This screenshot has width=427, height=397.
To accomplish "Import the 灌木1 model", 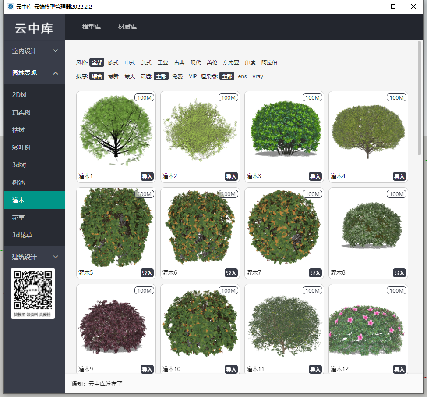I will coord(147,176).
